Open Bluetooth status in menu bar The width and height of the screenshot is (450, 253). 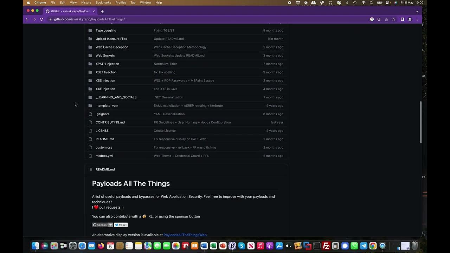coord(347,2)
